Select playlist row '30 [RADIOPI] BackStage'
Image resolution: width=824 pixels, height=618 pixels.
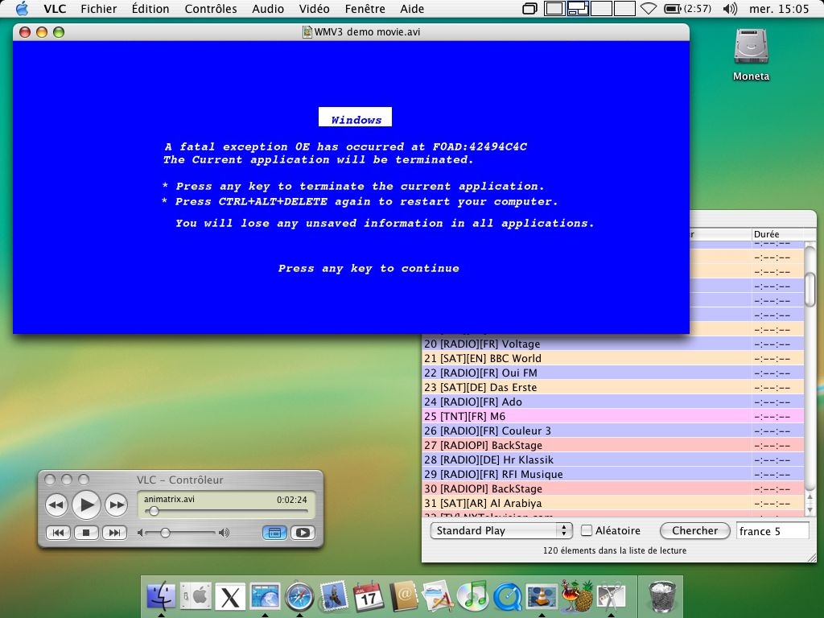tap(612, 488)
